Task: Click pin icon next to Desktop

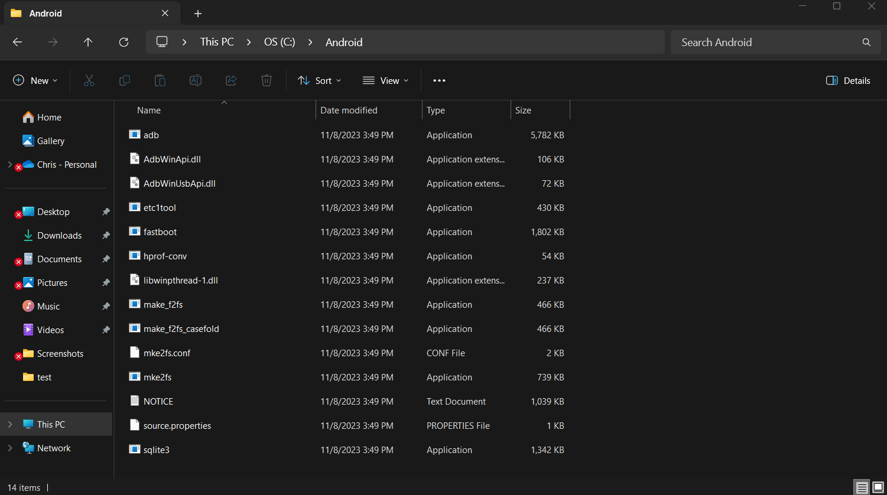Action: [x=106, y=211]
